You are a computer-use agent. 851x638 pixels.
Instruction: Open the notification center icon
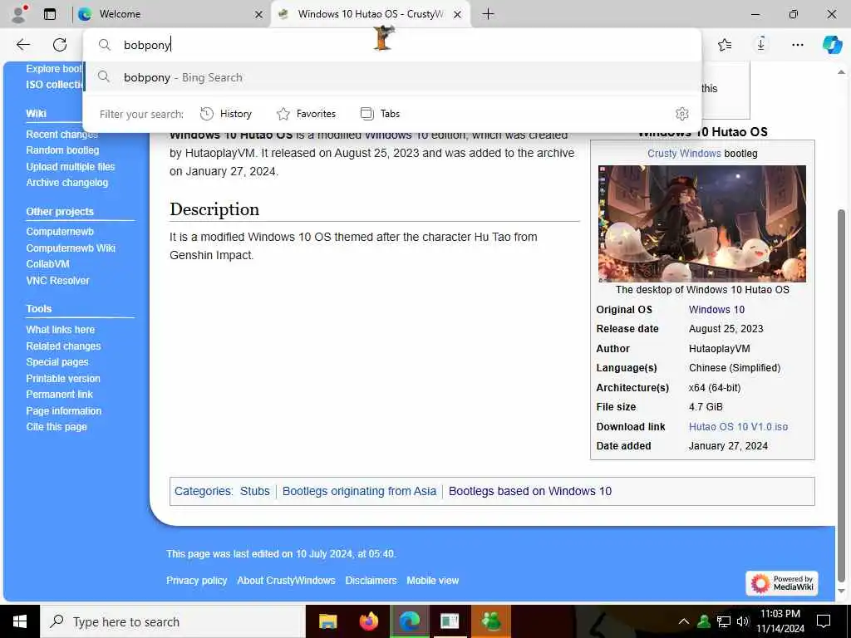[x=824, y=621]
